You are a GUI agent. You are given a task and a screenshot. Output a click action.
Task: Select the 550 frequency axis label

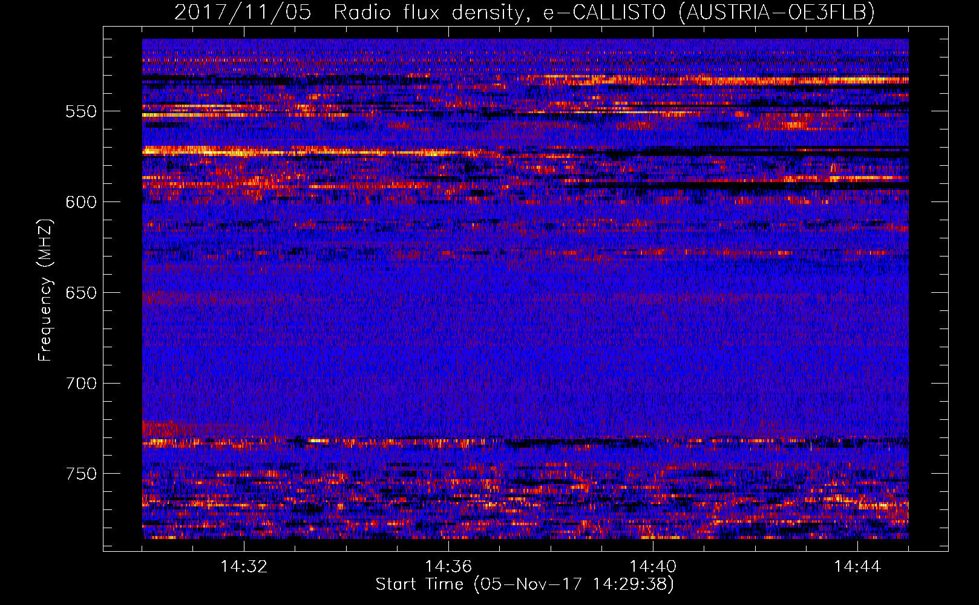click(x=81, y=111)
